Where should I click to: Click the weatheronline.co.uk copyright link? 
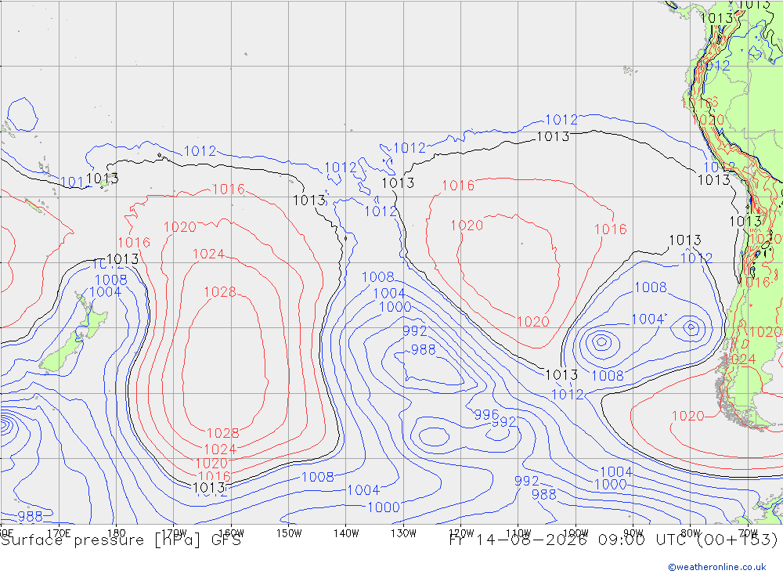[x=717, y=567]
